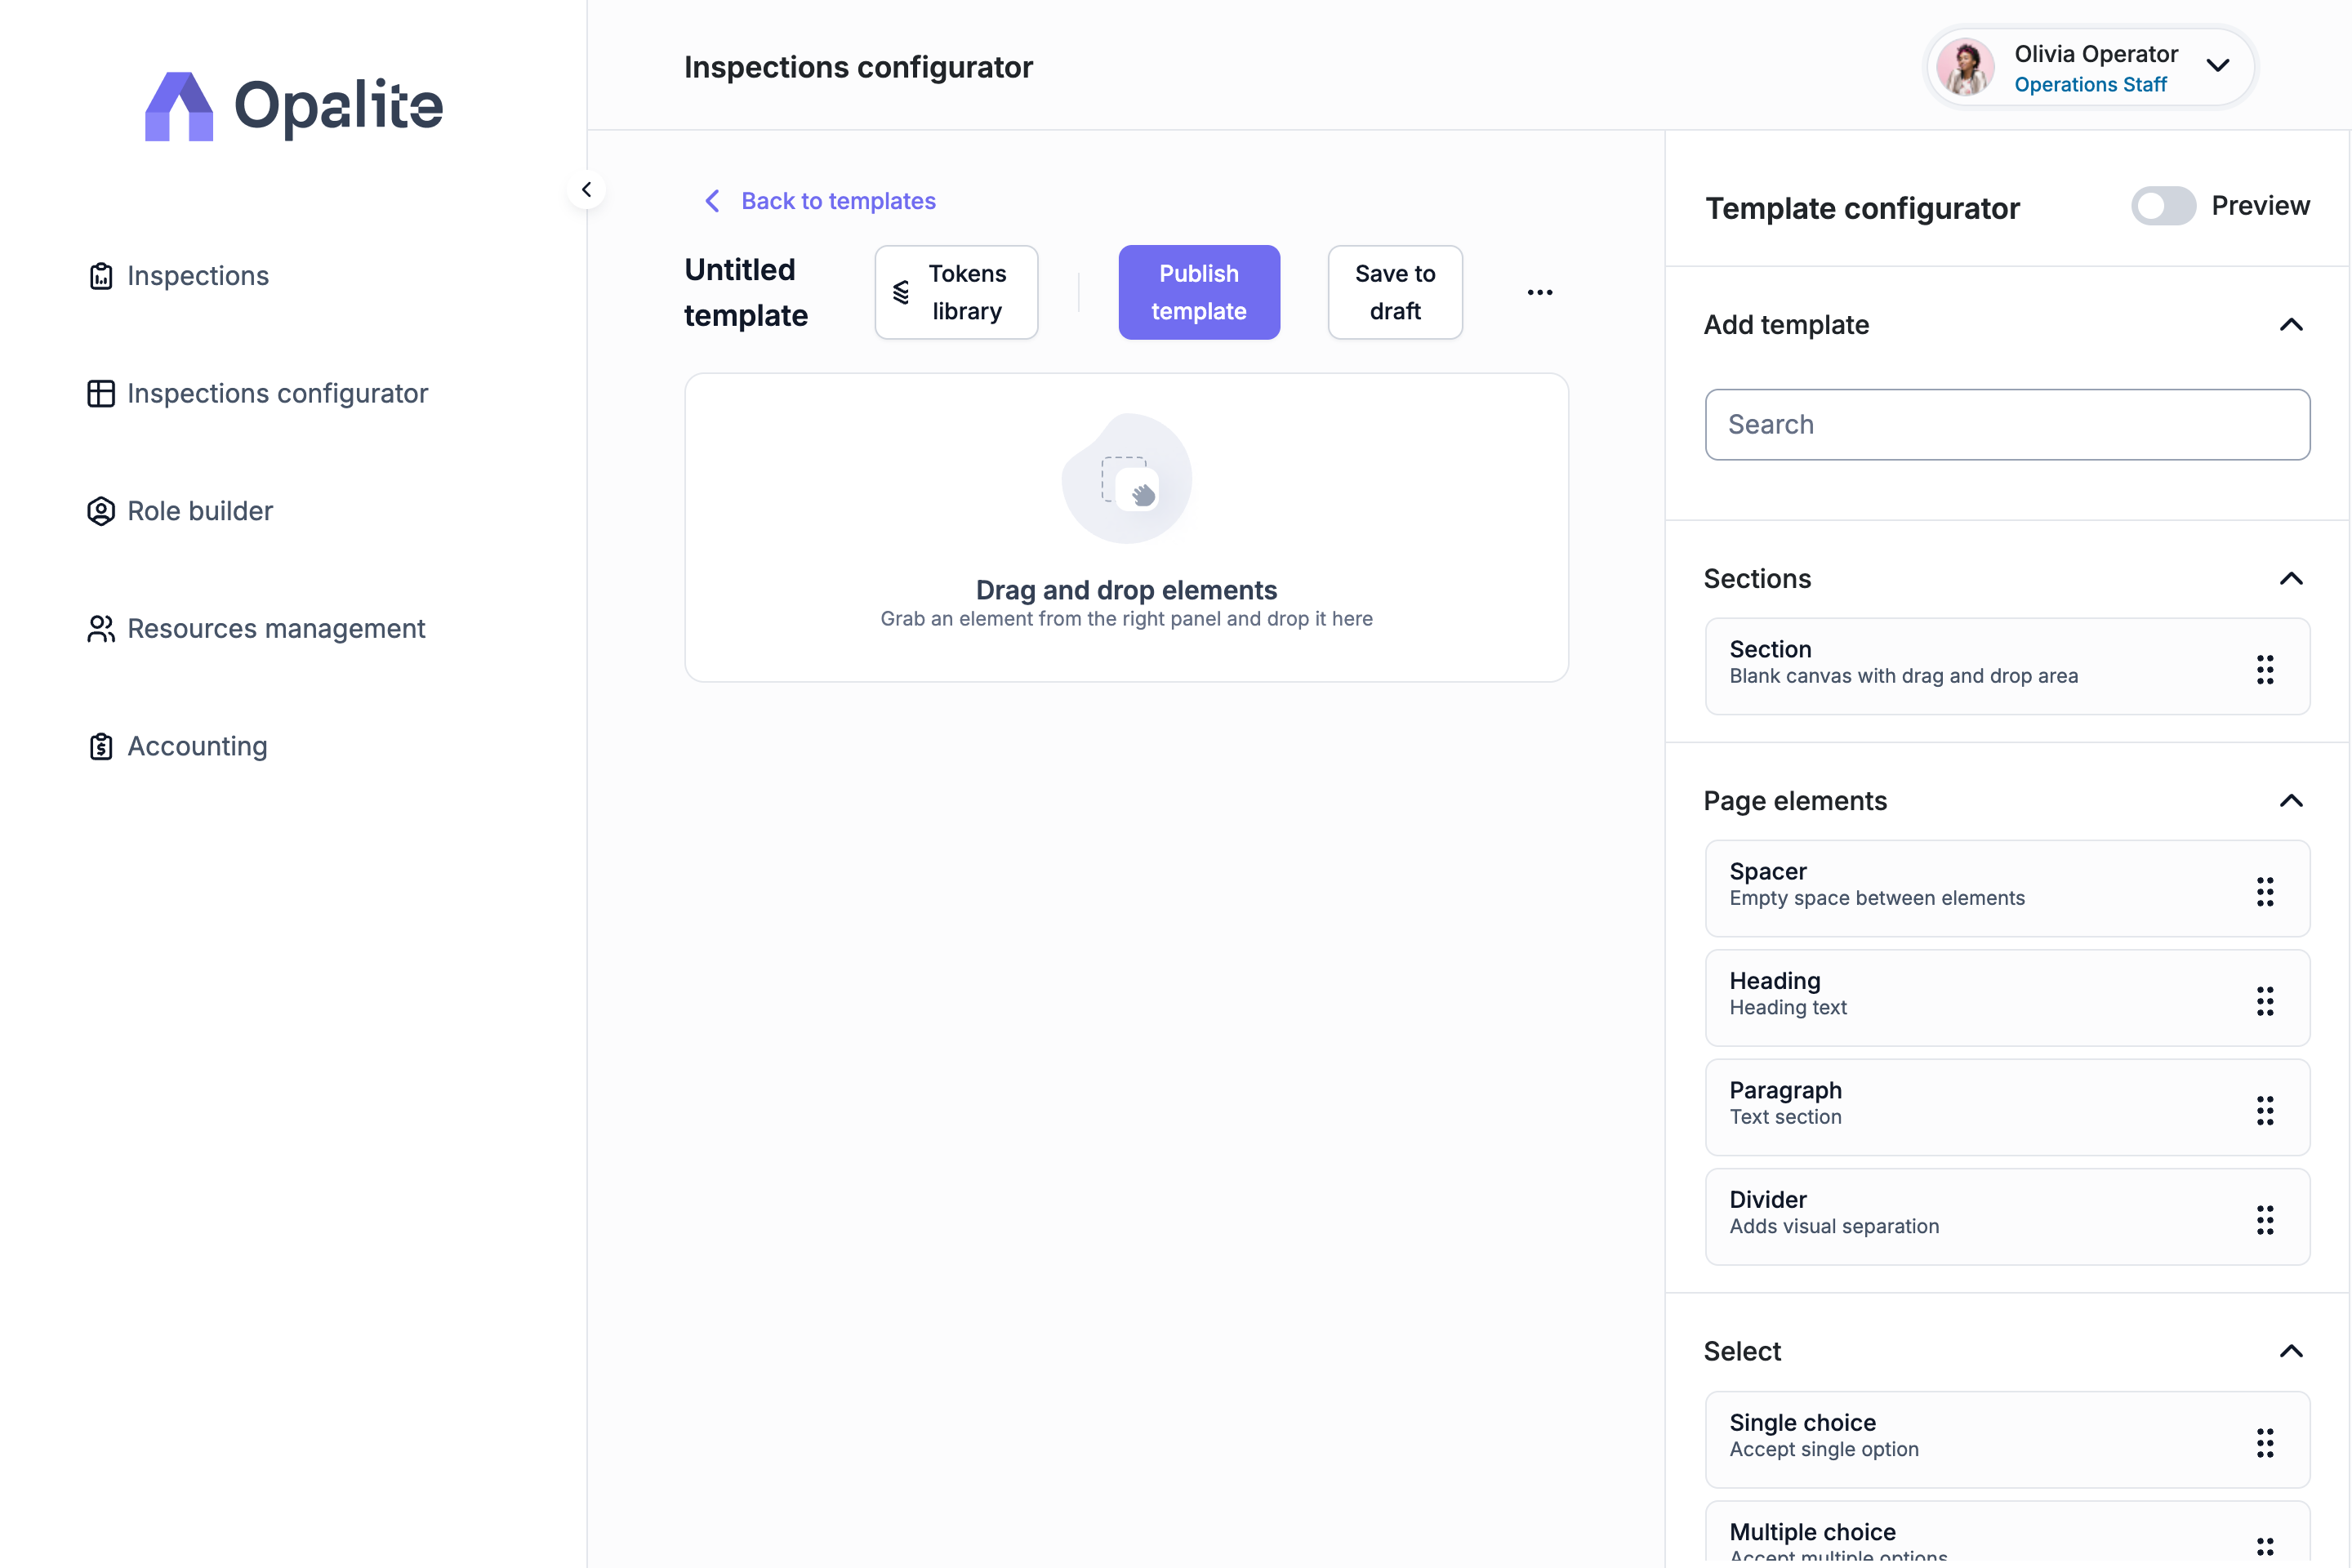
Task: Click the Untitled template title
Action: pos(746,292)
